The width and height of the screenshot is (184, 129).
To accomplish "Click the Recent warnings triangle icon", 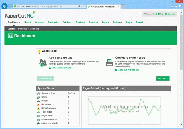I will [x=38, y=108].
